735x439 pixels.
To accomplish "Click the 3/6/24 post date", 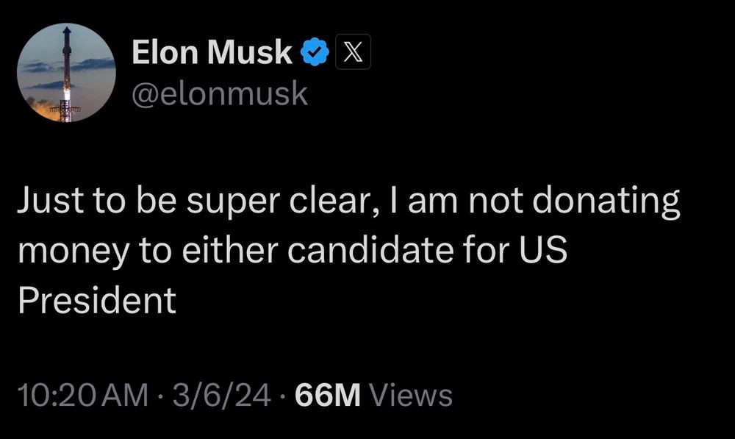I will (x=221, y=395).
